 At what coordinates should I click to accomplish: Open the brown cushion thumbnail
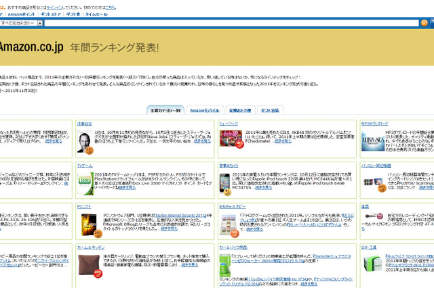89,265
